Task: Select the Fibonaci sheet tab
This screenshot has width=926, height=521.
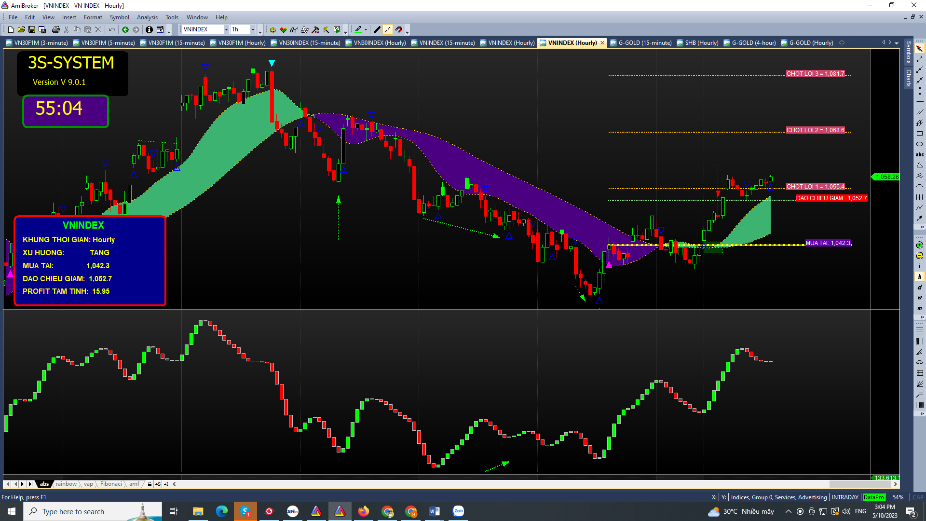Action: 111,484
